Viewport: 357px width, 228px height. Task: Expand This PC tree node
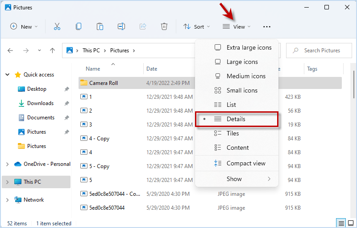click(x=8, y=182)
